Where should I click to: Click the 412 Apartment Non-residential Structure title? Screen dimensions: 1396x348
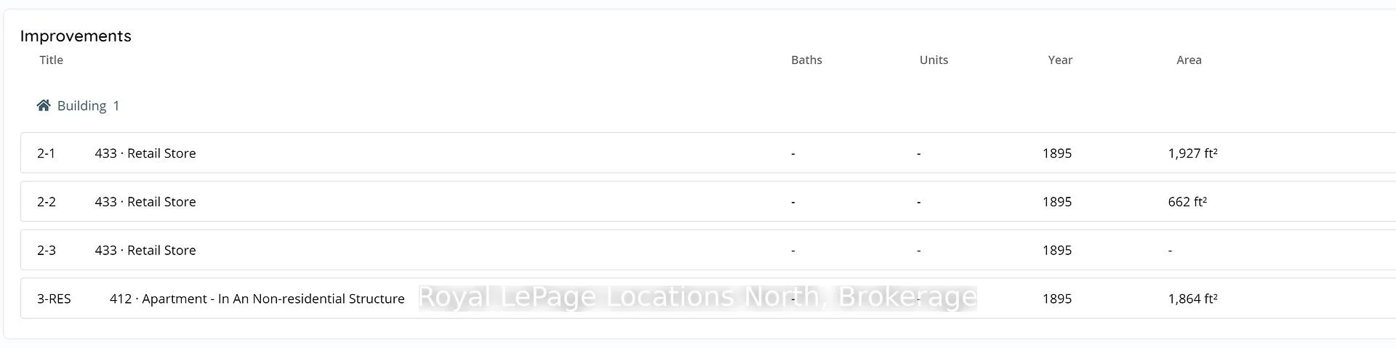[x=257, y=299]
